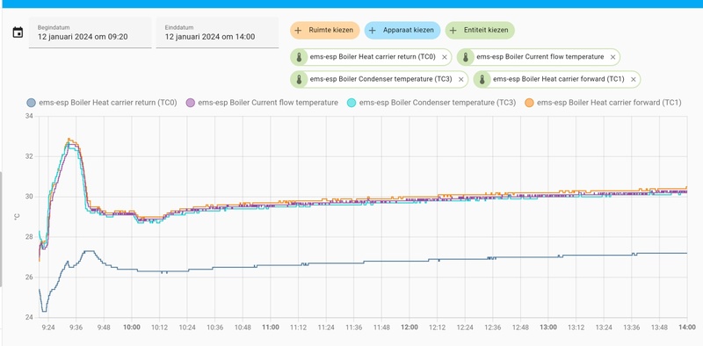The height and width of the screenshot is (346, 703).
Task: Click the cyan TC3 legend color dot
Action: [352, 103]
